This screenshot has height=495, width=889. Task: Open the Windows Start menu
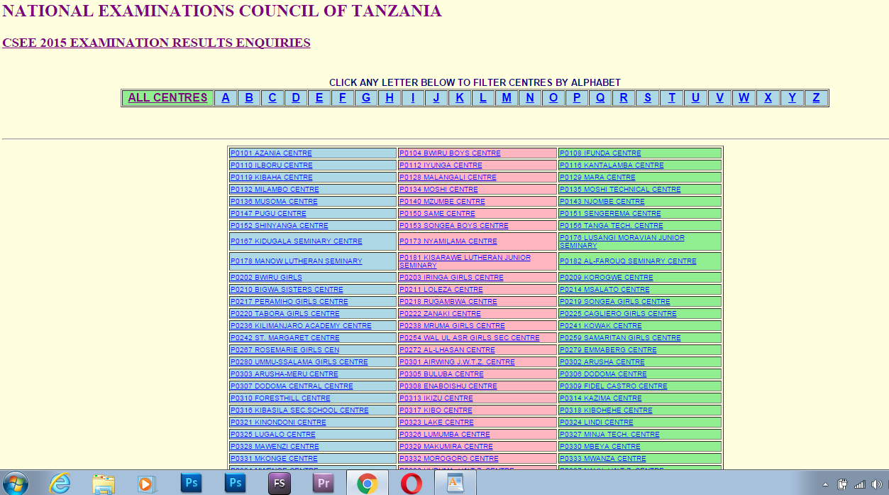tap(14, 483)
